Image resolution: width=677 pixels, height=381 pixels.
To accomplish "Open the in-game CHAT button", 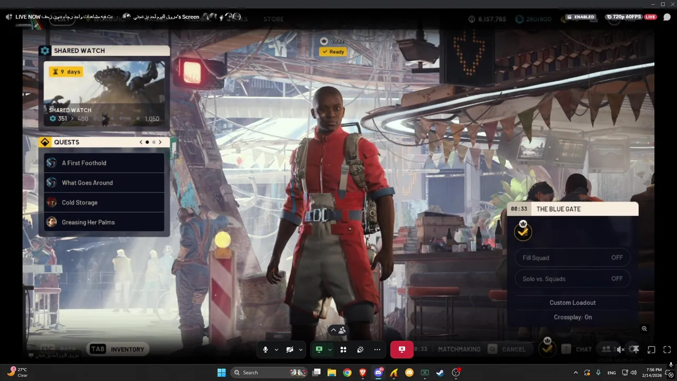I will coord(577,349).
